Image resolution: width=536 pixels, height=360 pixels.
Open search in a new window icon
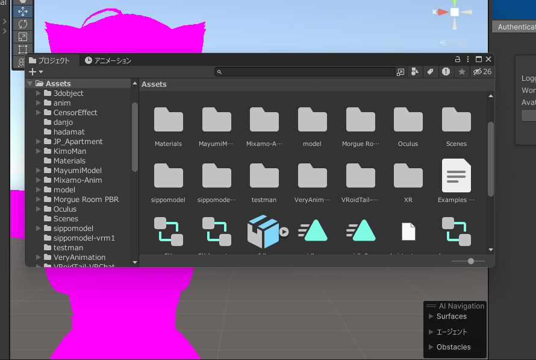400,72
